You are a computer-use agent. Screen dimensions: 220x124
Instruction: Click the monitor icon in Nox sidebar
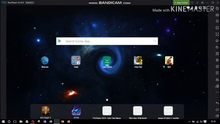[217, 28]
